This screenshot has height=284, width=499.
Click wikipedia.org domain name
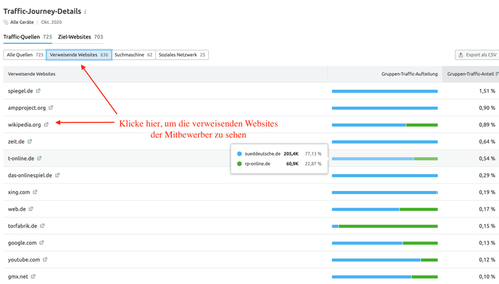coord(24,124)
